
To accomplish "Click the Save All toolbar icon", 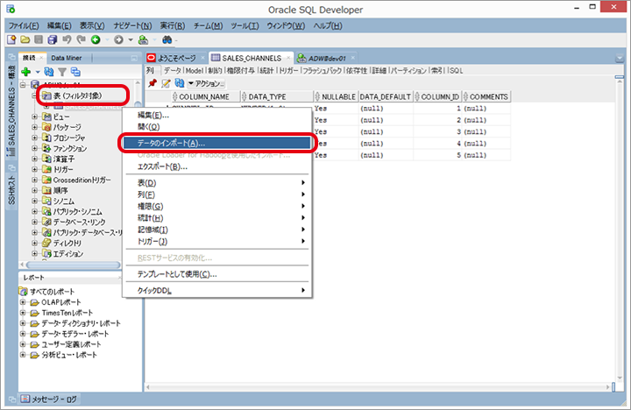I will coord(53,39).
